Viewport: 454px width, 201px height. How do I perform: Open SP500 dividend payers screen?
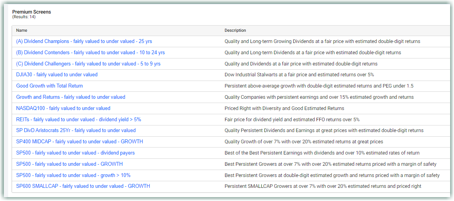pos(75,153)
